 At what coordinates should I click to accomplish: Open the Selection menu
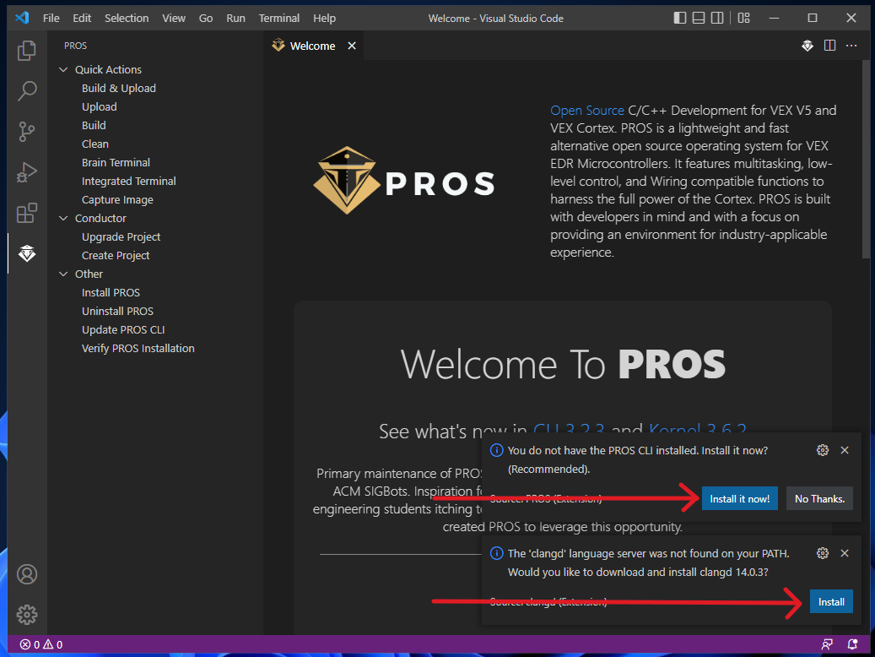point(127,18)
